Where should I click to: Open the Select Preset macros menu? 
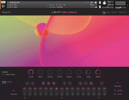coord(10,75)
